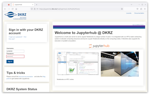Click the Notebooks on HPC nodes caption
150x95 pixels.
click(x=65, y=79)
